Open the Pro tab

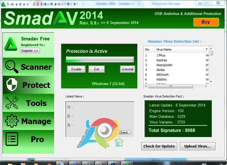[x=28, y=139]
